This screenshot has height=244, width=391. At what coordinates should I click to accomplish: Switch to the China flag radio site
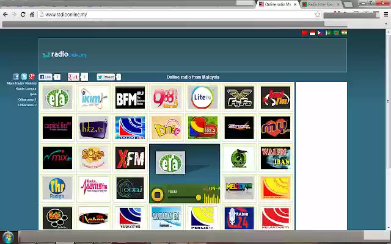click(x=304, y=33)
